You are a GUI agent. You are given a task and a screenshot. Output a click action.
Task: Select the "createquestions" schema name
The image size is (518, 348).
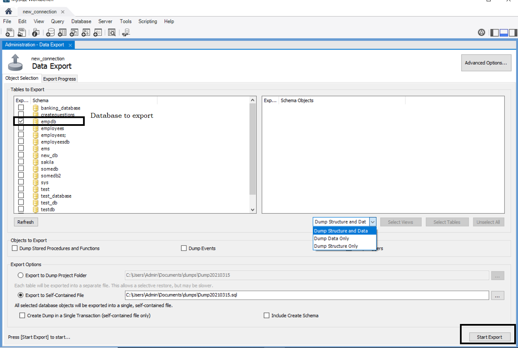[x=58, y=115]
